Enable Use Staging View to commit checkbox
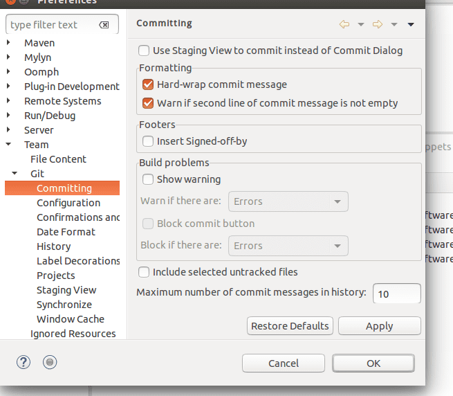The width and height of the screenshot is (453, 396). (144, 51)
